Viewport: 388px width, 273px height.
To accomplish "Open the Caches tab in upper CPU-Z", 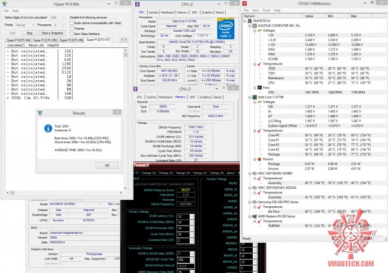I will click(x=153, y=12).
